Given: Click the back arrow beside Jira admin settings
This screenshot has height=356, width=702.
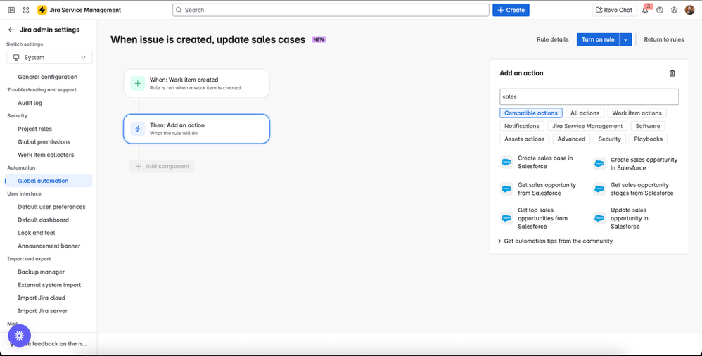Looking at the screenshot, I should [x=11, y=30].
